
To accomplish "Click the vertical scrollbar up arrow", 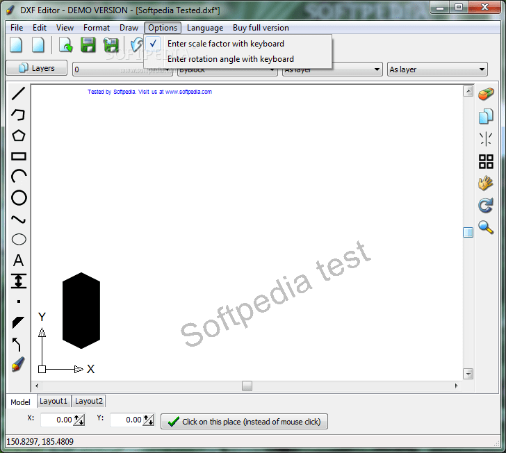I will [x=468, y=91].
